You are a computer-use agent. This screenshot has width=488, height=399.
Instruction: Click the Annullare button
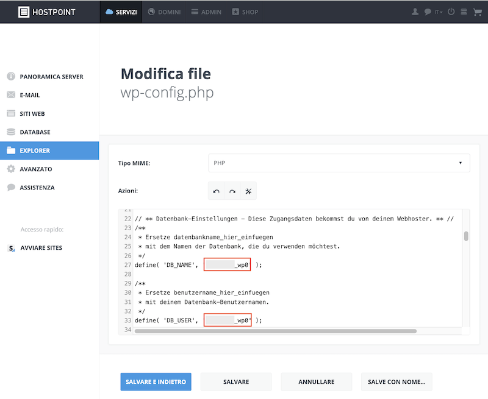[316, 381]
